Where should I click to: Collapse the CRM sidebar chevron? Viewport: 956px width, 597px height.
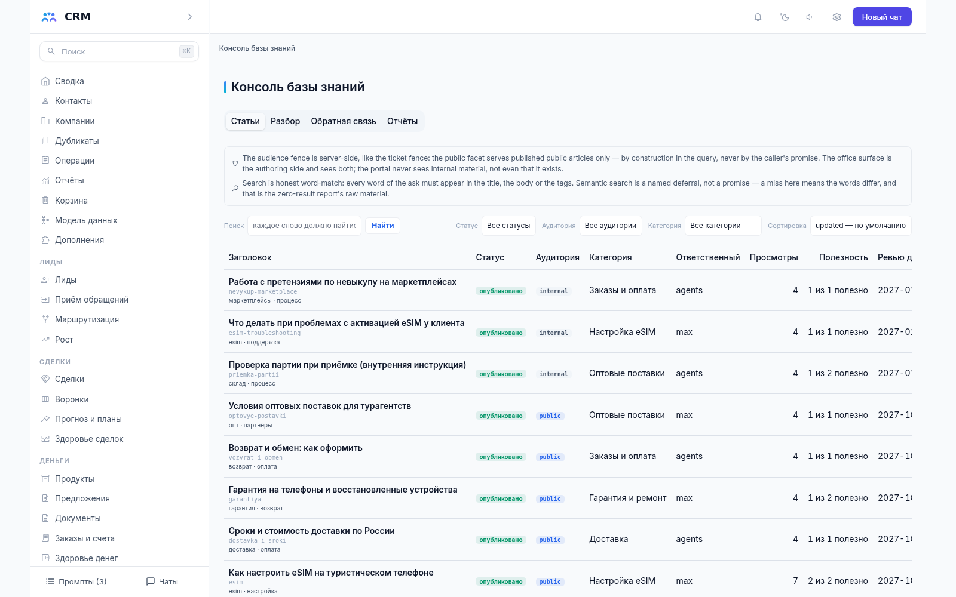click(190, 17)
